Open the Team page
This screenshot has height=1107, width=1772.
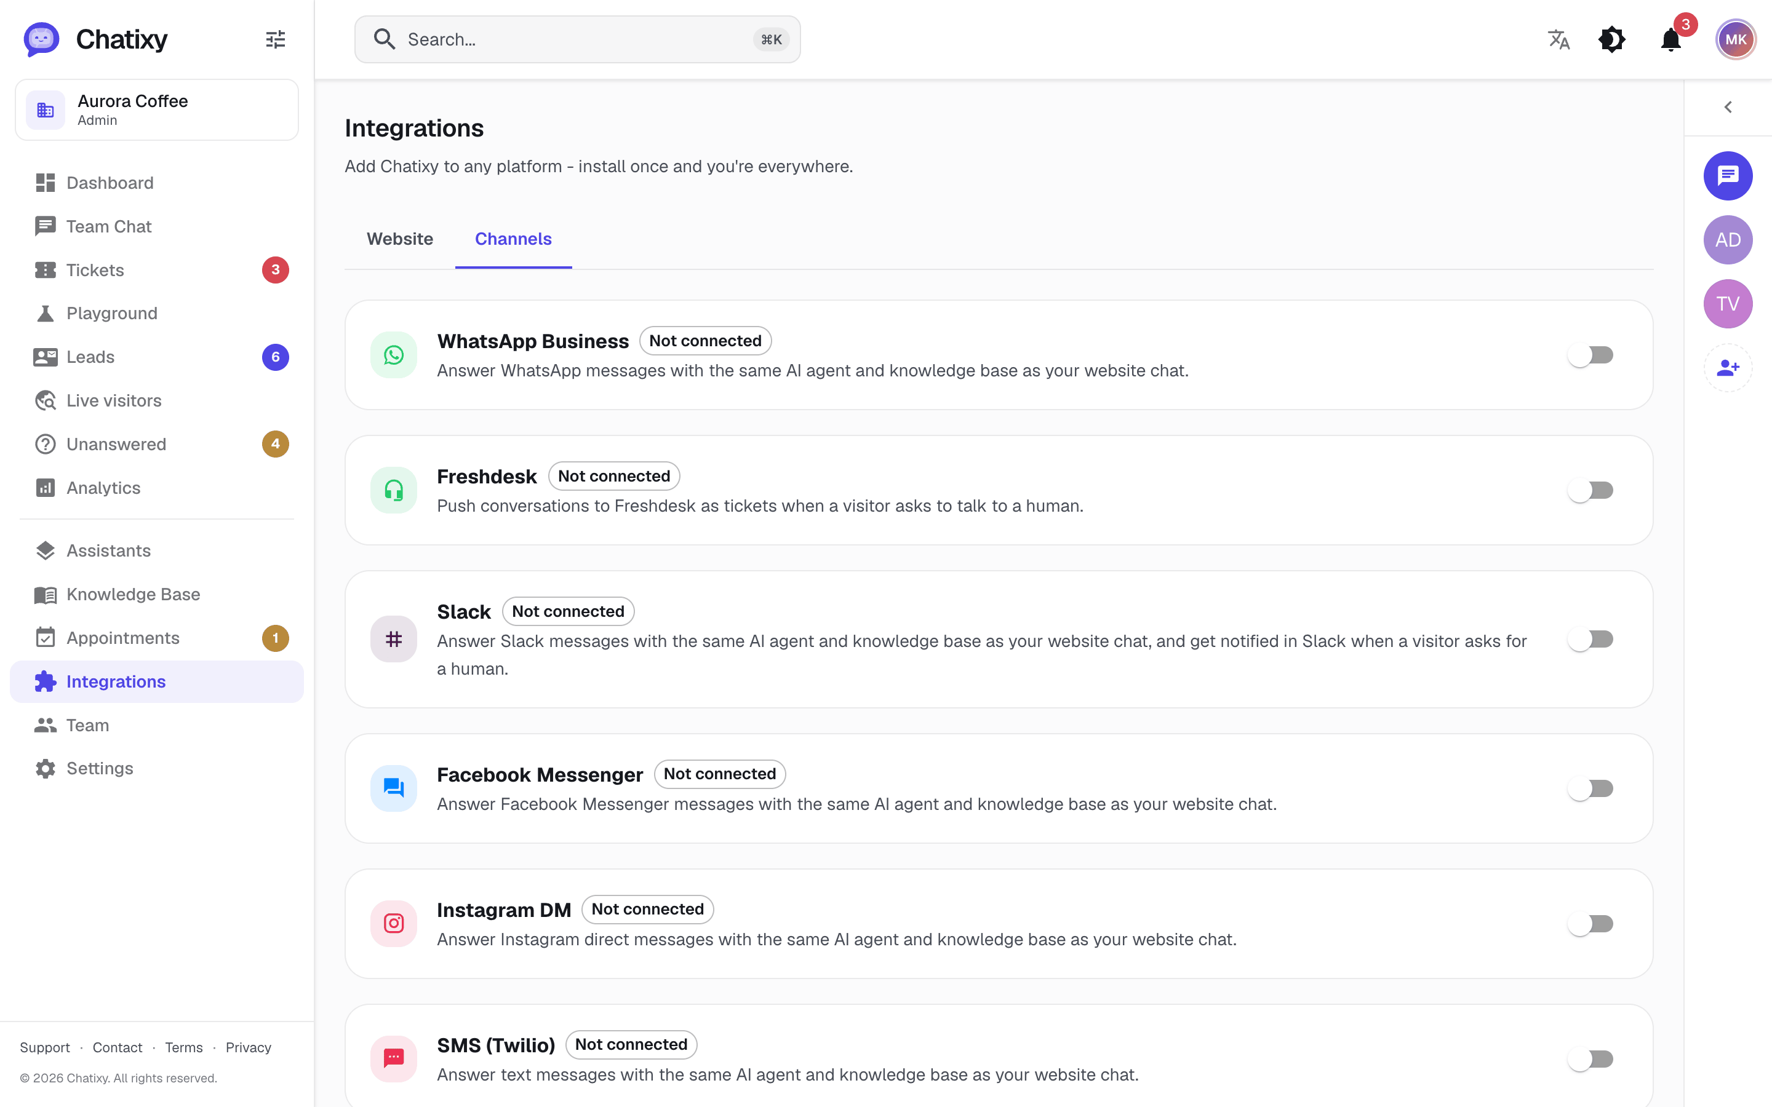(x=157, y=726)
